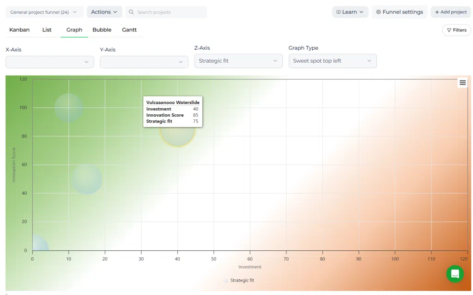Open the X-Axis dropdown
The image size is (473, 295).
pos(50,62)
